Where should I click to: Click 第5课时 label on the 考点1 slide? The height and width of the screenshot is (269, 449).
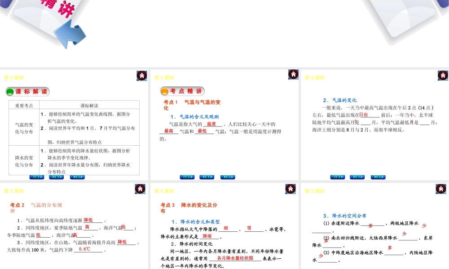coord(164,78)
